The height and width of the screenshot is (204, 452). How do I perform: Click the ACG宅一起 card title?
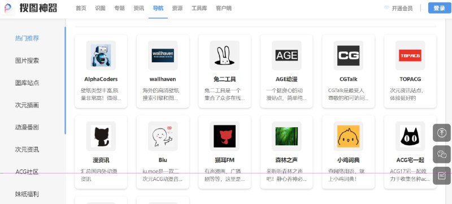(x=410, y=160)
